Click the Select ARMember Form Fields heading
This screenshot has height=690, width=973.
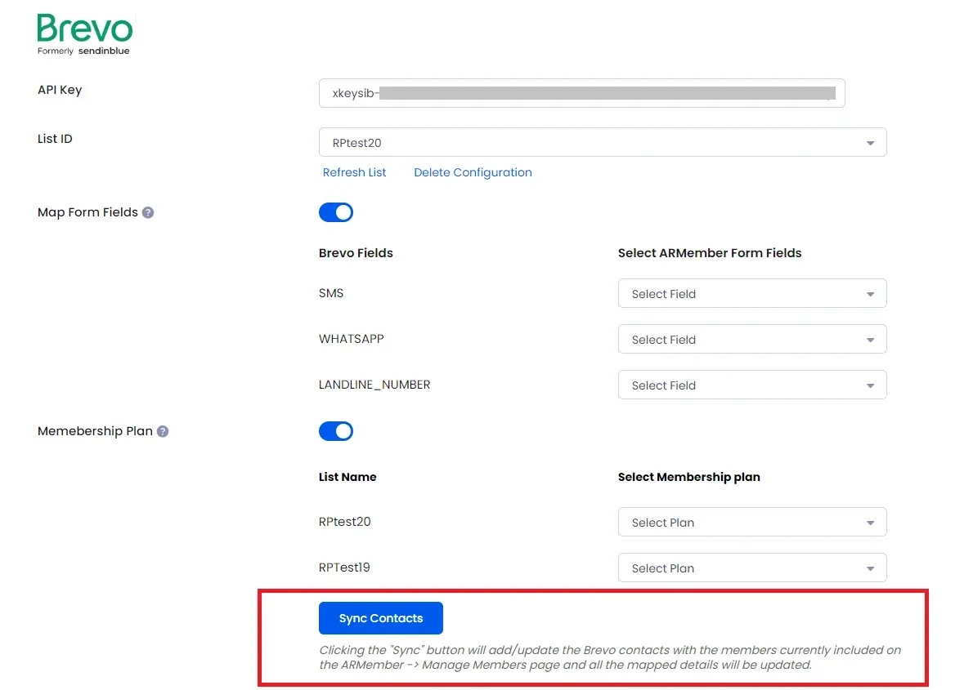[x=709, y=253]
